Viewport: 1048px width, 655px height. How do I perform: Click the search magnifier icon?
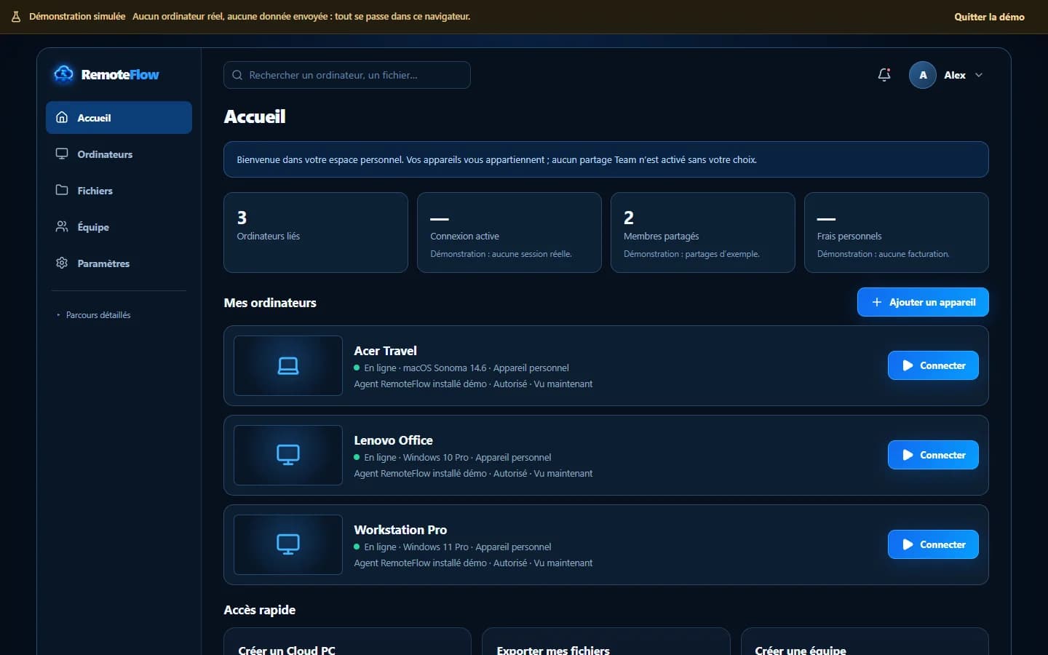(x=237, y=75)
